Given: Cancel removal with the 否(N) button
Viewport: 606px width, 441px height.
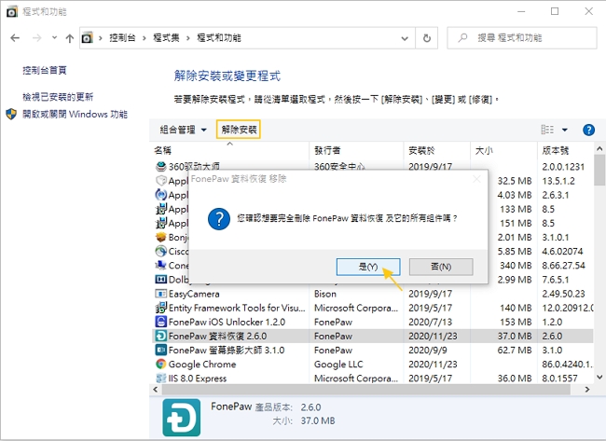Looking at the screenshot, I should [441, 267].
